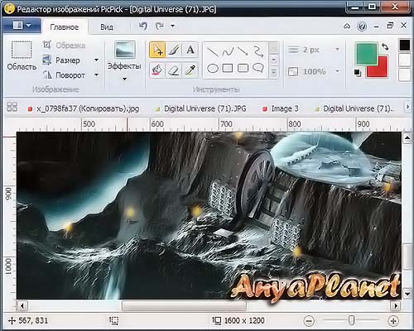Select the eraser tool
This screenshot has height=331, width=414.
pos(174,70)
